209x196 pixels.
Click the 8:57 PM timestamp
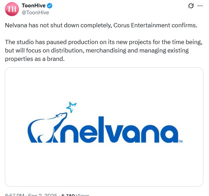(x=14, y=195)
